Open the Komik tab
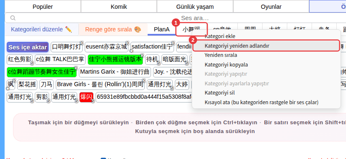 [119, 7]
